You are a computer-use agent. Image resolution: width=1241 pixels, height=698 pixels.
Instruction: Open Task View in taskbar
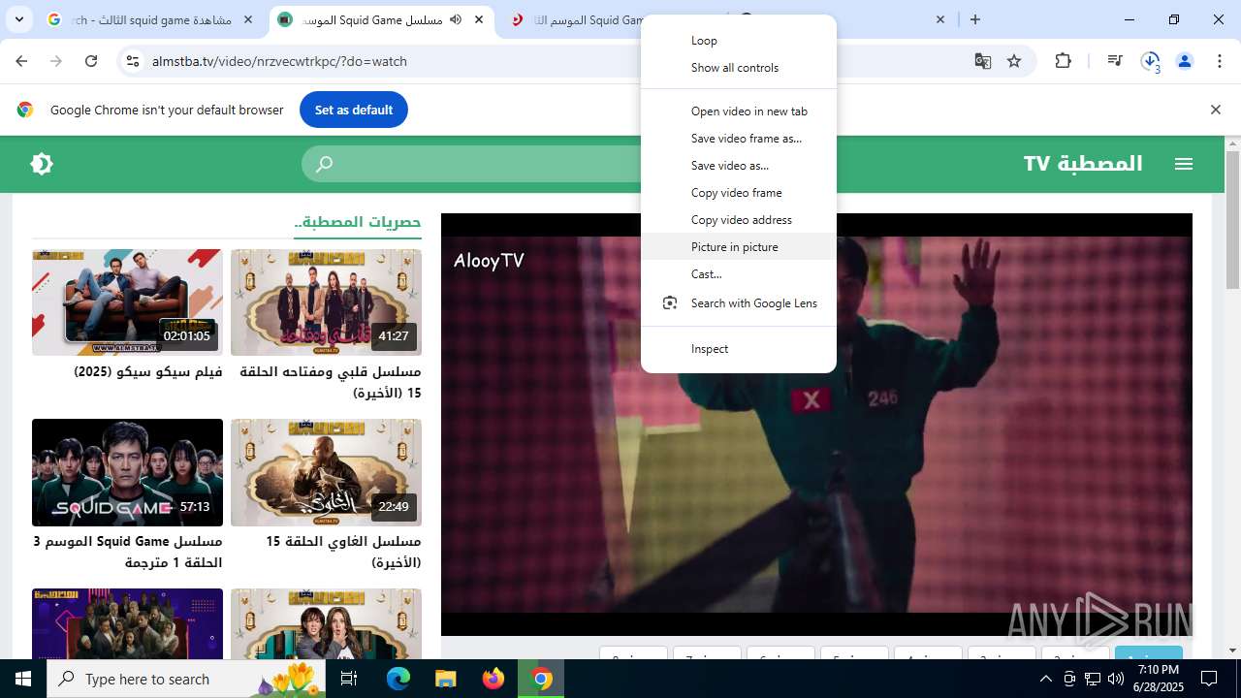[x=350, y=679]
